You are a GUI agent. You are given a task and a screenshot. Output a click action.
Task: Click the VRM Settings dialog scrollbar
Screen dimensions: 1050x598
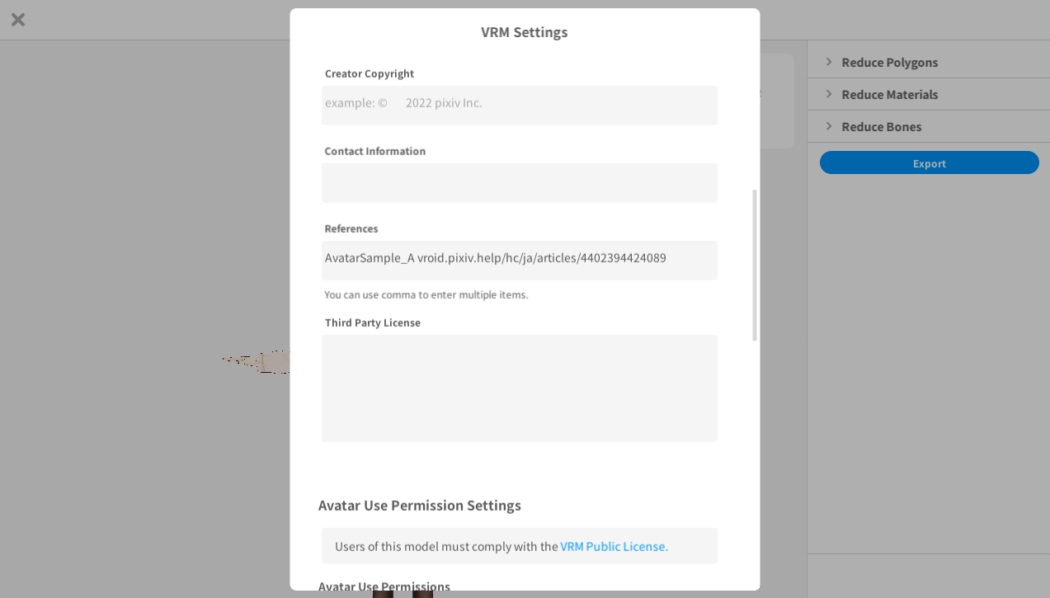coord(755,265)
